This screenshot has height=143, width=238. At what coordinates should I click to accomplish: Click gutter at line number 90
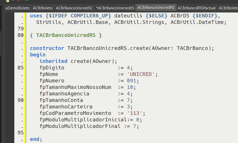click(21, 100)
